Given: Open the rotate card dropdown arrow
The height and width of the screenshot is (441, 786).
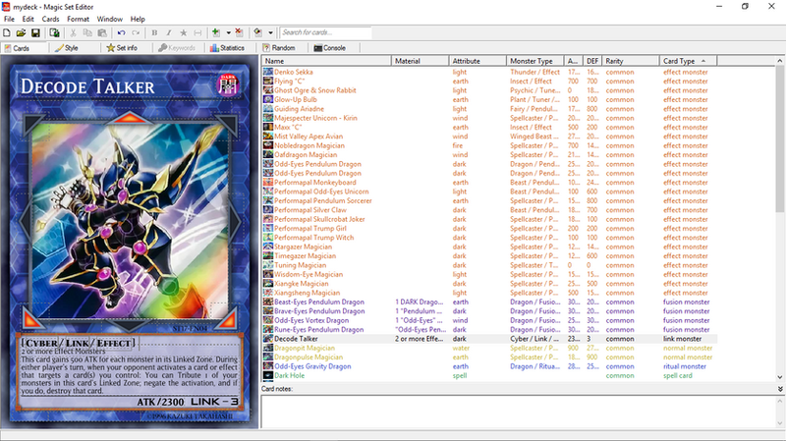Looking at the screenshot, I should (271, 33).
